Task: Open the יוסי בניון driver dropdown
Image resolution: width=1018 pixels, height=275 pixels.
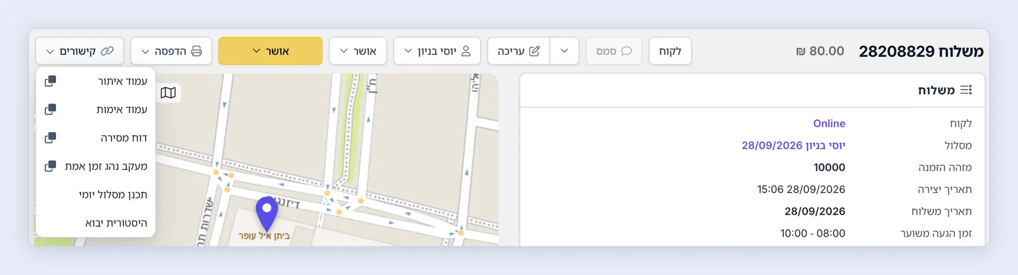Action: click(x=437, y=51)
